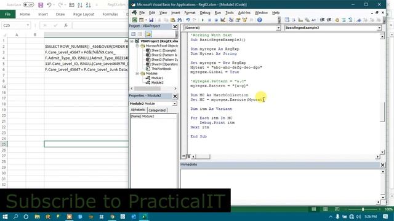
Task: Open the BasicRegexExample3 procedure dropdown
Action: coord(379,28)
